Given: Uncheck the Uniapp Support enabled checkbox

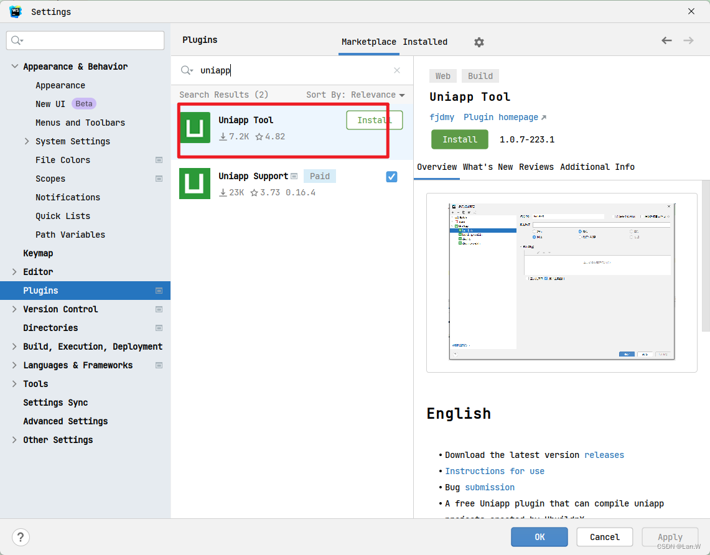Looking at the screenshot, I should point(391,177).
